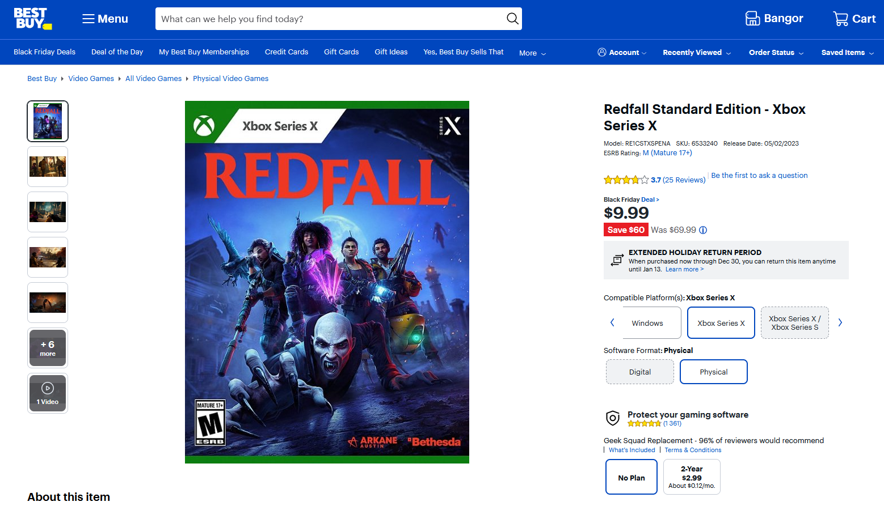The height and width of the screenshot is (506, 884).
Task: Expand the Recently Viewed dropdown
Action: pos(696,52)
